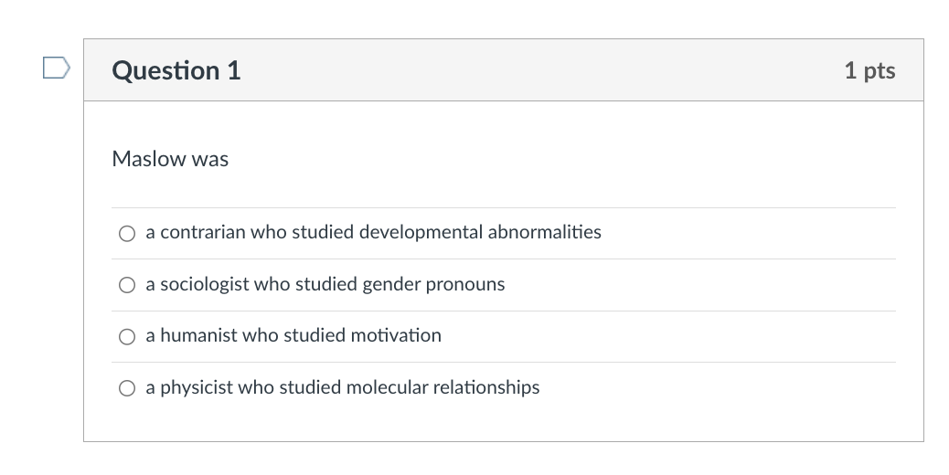Click the "Maslow was" question prompt text

pos(170,159)
